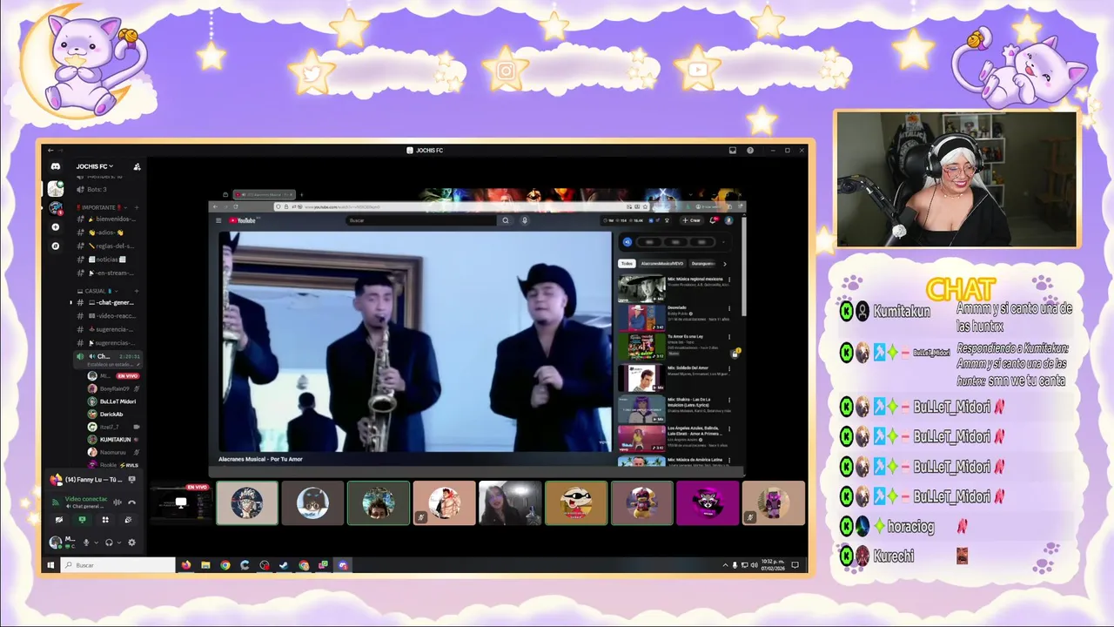Open Steam from the Windows taskbar
This screenshot has height=627, width=1114.
click(284, 565)
